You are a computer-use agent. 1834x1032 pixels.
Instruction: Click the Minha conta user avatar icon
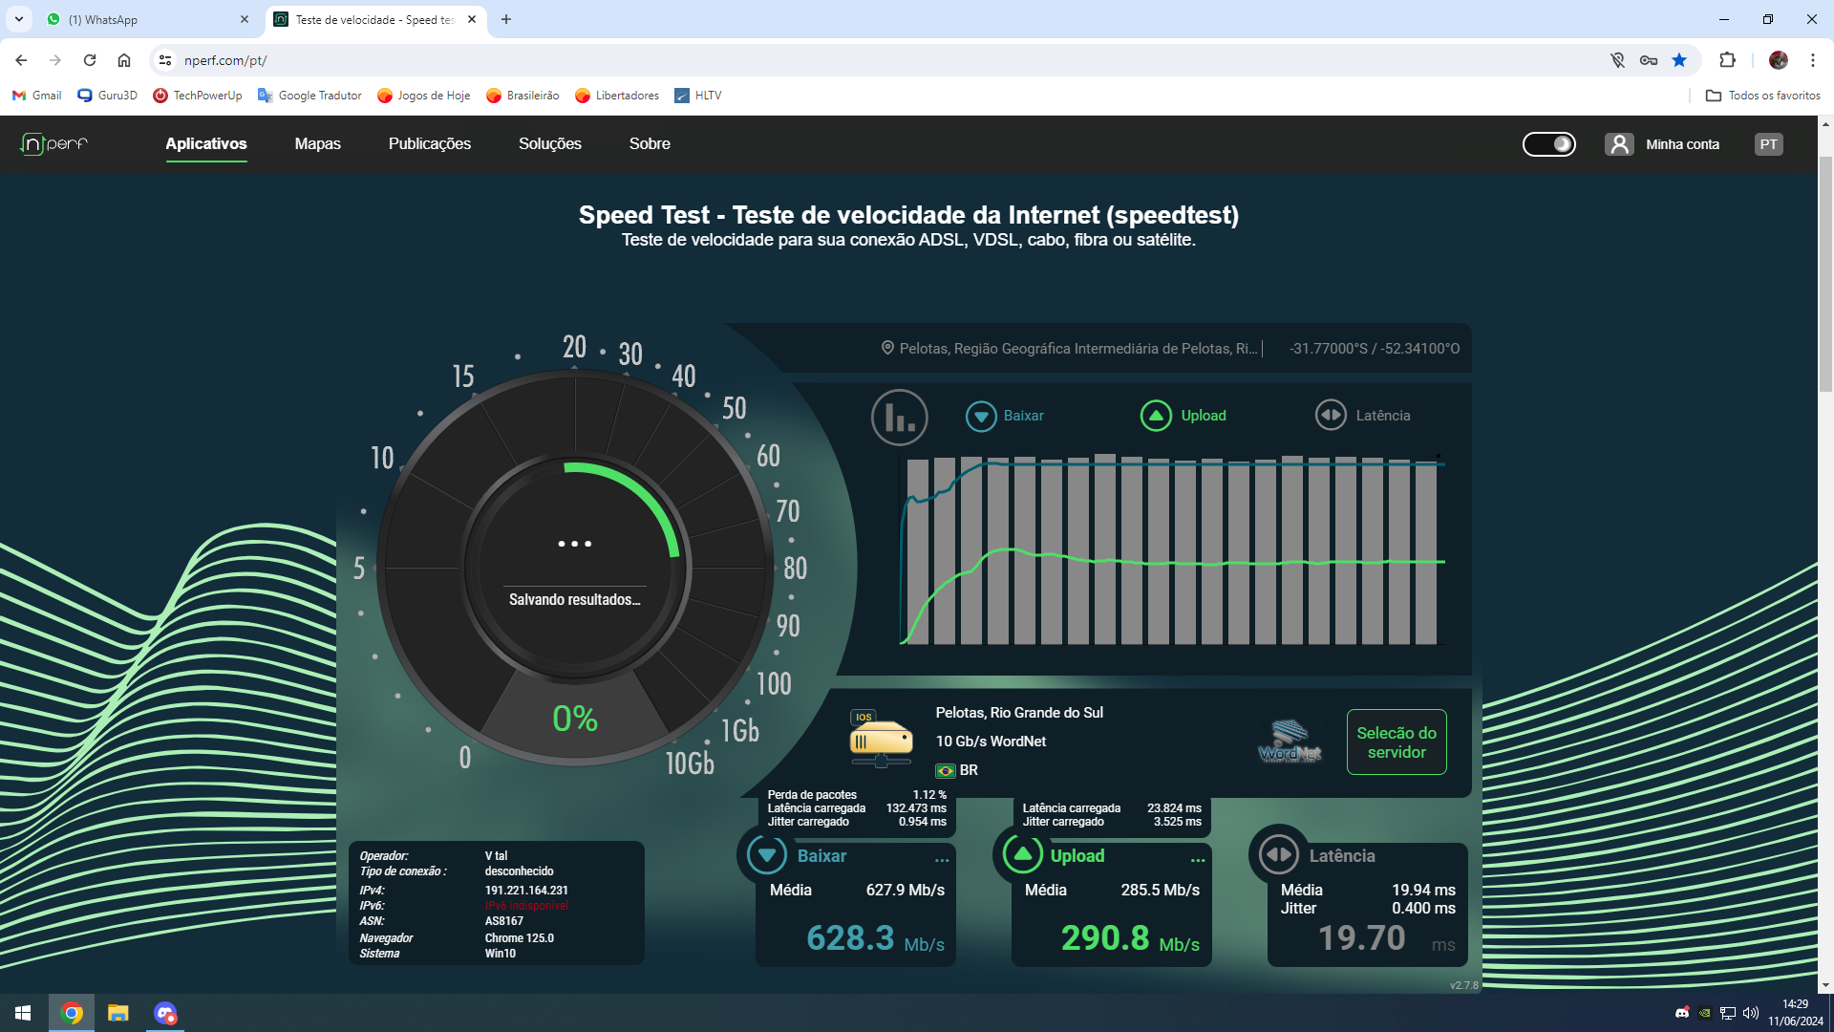coord(1619,144)
